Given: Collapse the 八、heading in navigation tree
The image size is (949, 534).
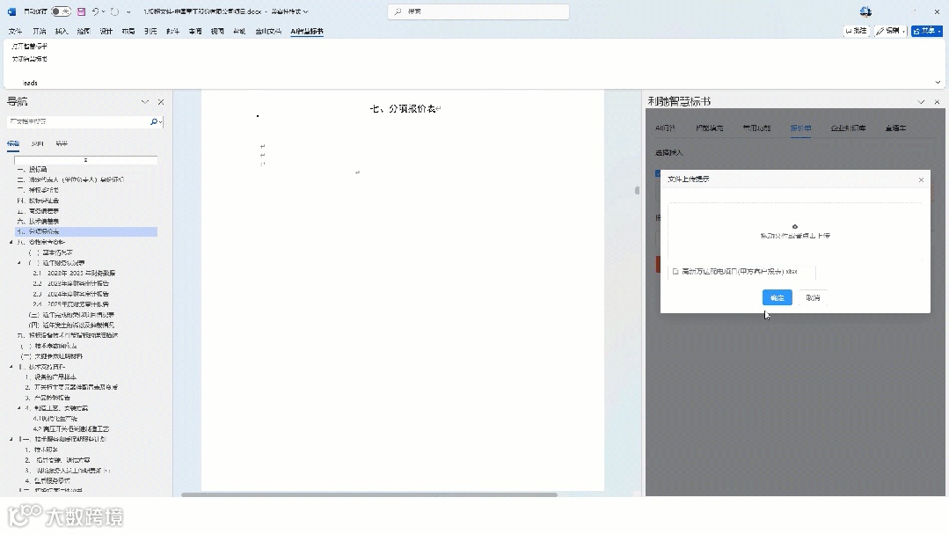Looking at the screenshot, I should 11,242.
